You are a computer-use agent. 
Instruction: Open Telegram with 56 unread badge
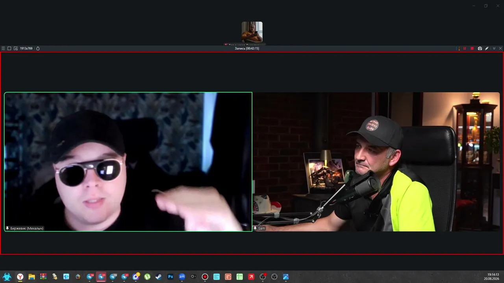pyautogui.click(x=90, y=277)
